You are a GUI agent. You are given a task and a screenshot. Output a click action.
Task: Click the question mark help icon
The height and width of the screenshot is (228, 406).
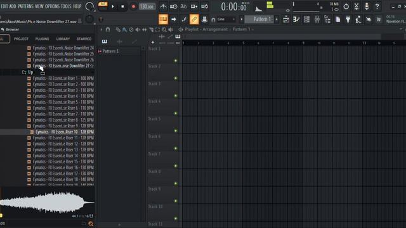[x=377, y=6]
